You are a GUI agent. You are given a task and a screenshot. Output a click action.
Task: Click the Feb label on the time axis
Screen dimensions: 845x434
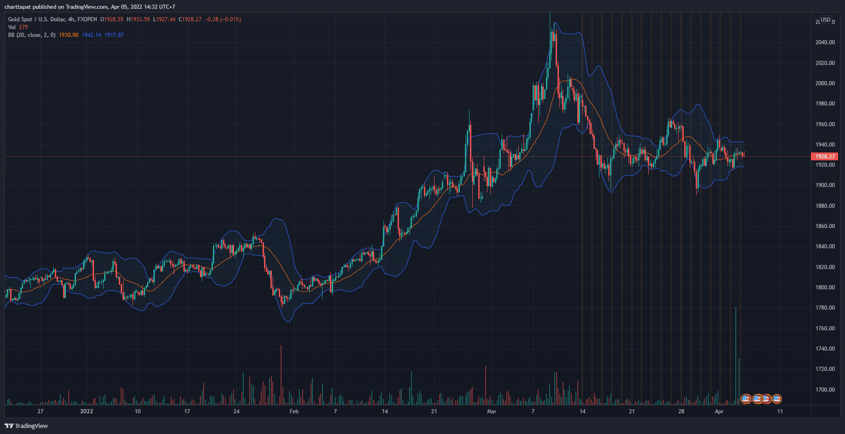pyautogui.click(x=294, y=411)
